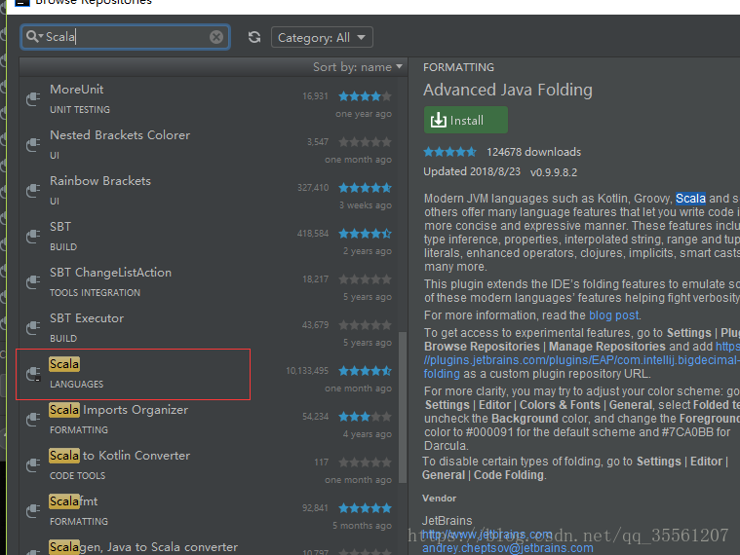Click into the Scala search field
The image size is (740, 555).
point(125,37)
